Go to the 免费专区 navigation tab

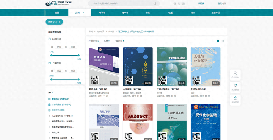point(215,13)
